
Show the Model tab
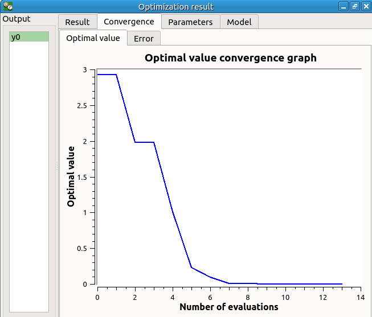tap(239, 22)
